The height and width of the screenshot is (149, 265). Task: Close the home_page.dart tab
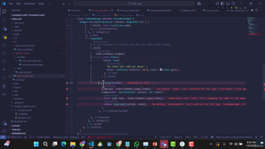(112, 10)
